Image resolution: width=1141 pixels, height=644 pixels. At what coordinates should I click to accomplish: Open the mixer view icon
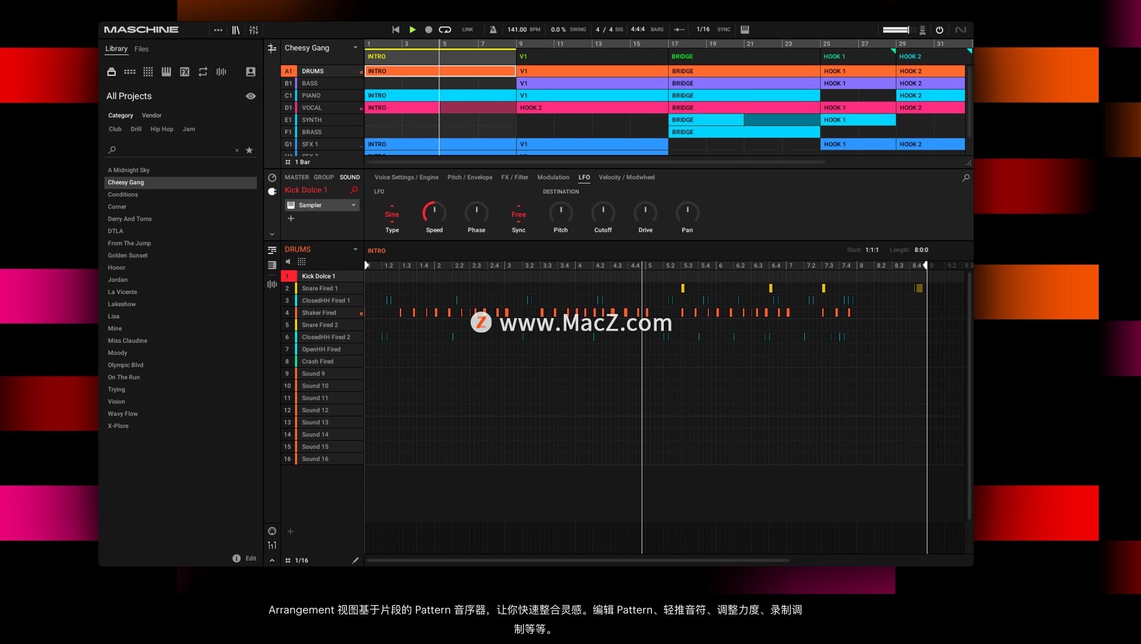pyautogui.click(x=254, y=30)
